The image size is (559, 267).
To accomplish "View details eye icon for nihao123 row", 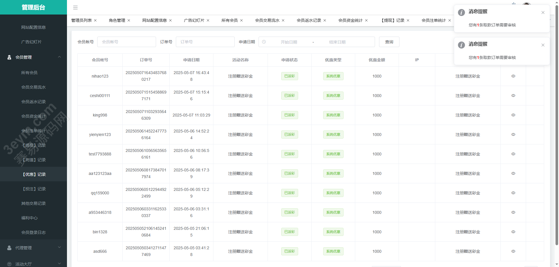I will [x=513, y=76].
